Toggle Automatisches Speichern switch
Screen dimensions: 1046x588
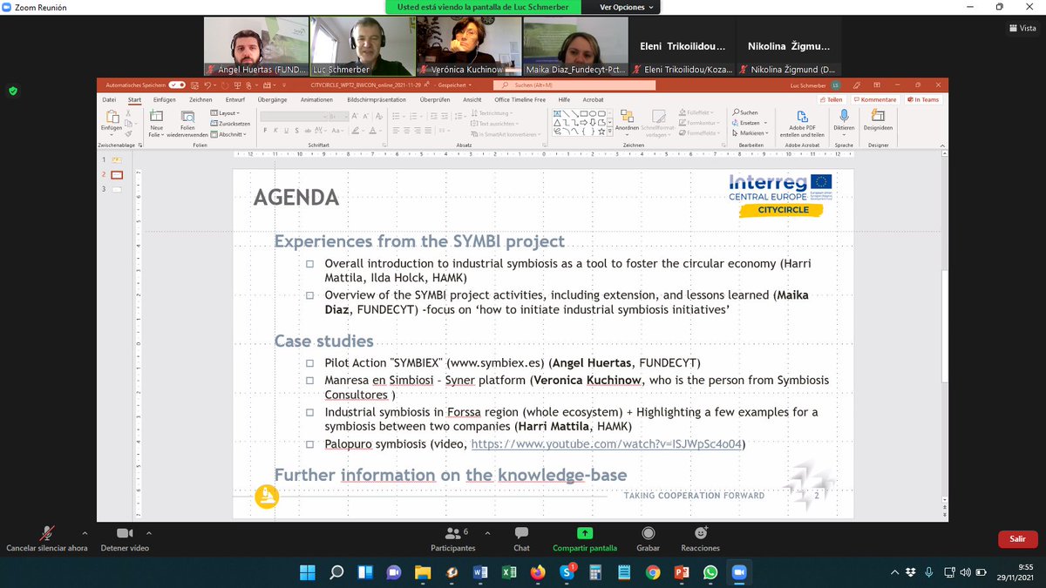click(x=177, y=86)
